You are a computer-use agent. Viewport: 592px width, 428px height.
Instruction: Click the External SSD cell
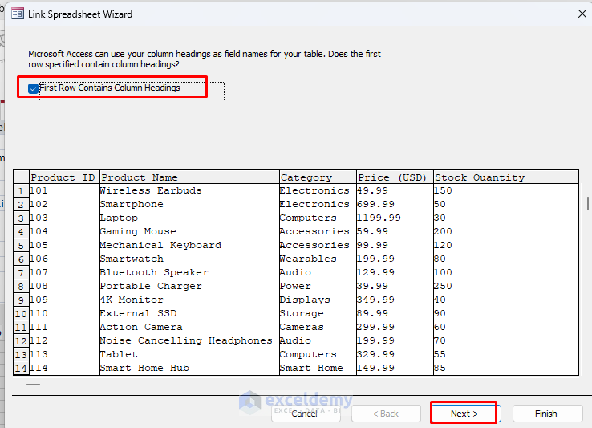(189, 313)
